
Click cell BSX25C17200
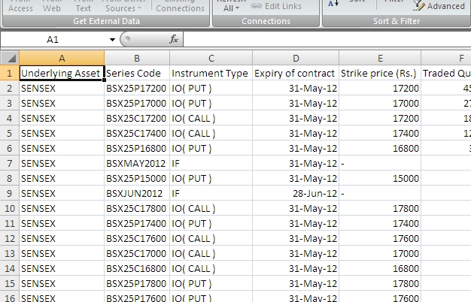137,118
